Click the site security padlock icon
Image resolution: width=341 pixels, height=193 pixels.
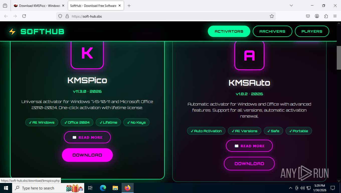[x=67, y=16]
